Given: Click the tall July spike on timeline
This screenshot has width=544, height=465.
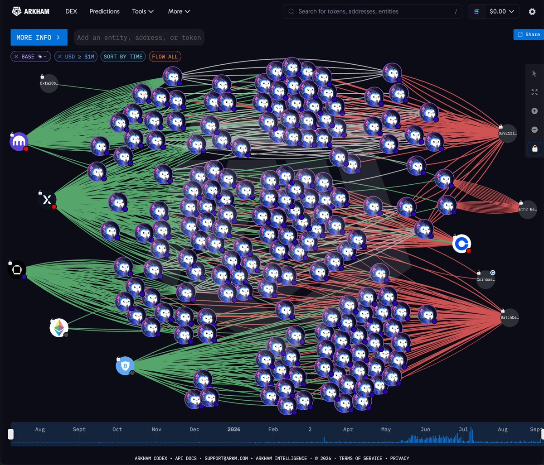Looking at the screenshot, I should coord(471,435).
